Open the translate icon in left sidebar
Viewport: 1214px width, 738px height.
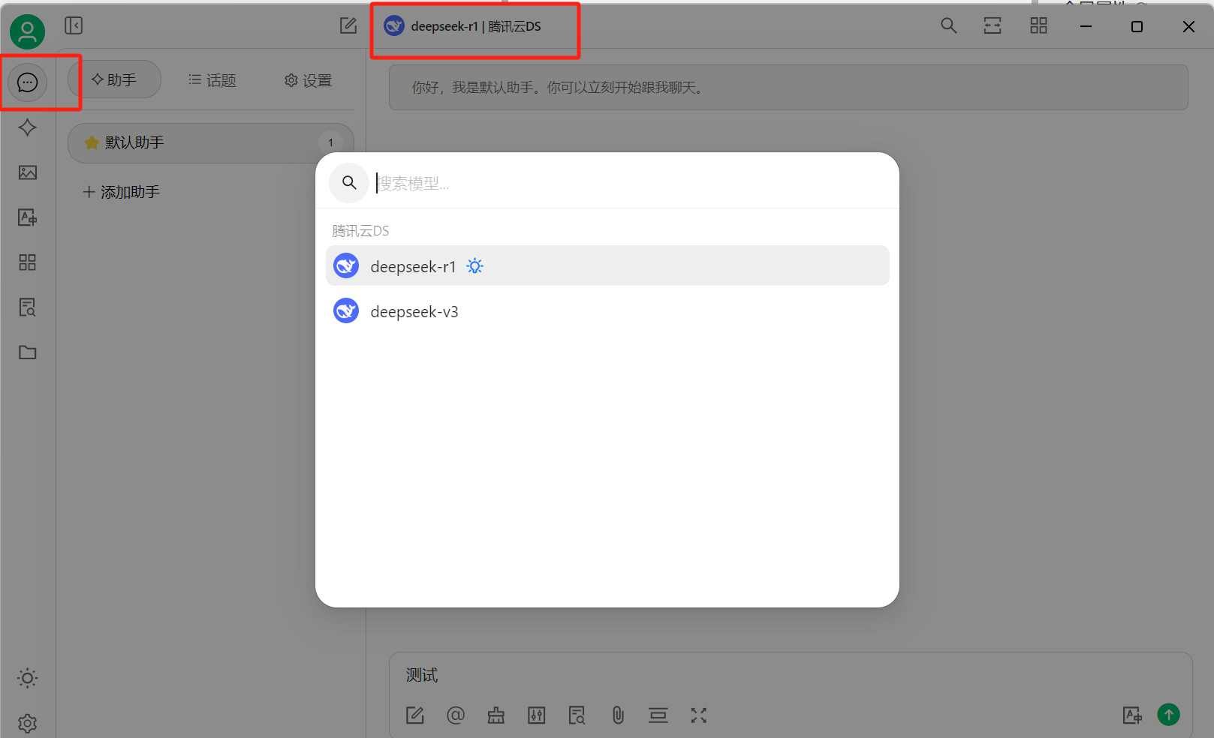28,217
